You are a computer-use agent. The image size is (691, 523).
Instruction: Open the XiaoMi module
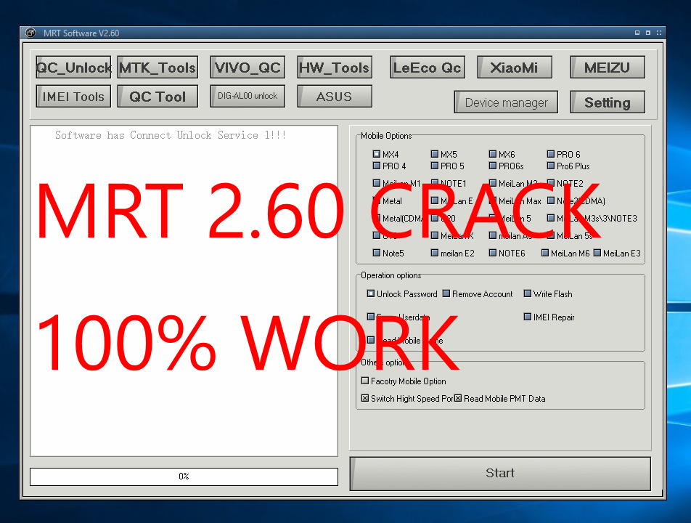[x=515, y=68]
